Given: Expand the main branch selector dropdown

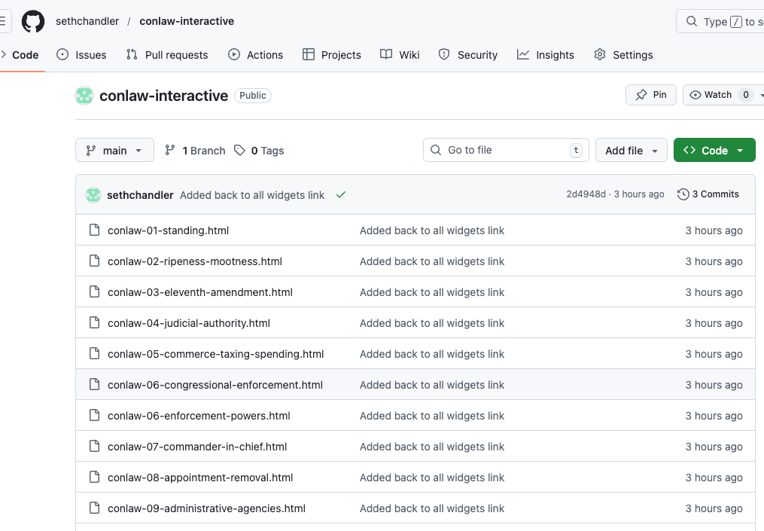Looking at the screenshot, I should (114, 151).
